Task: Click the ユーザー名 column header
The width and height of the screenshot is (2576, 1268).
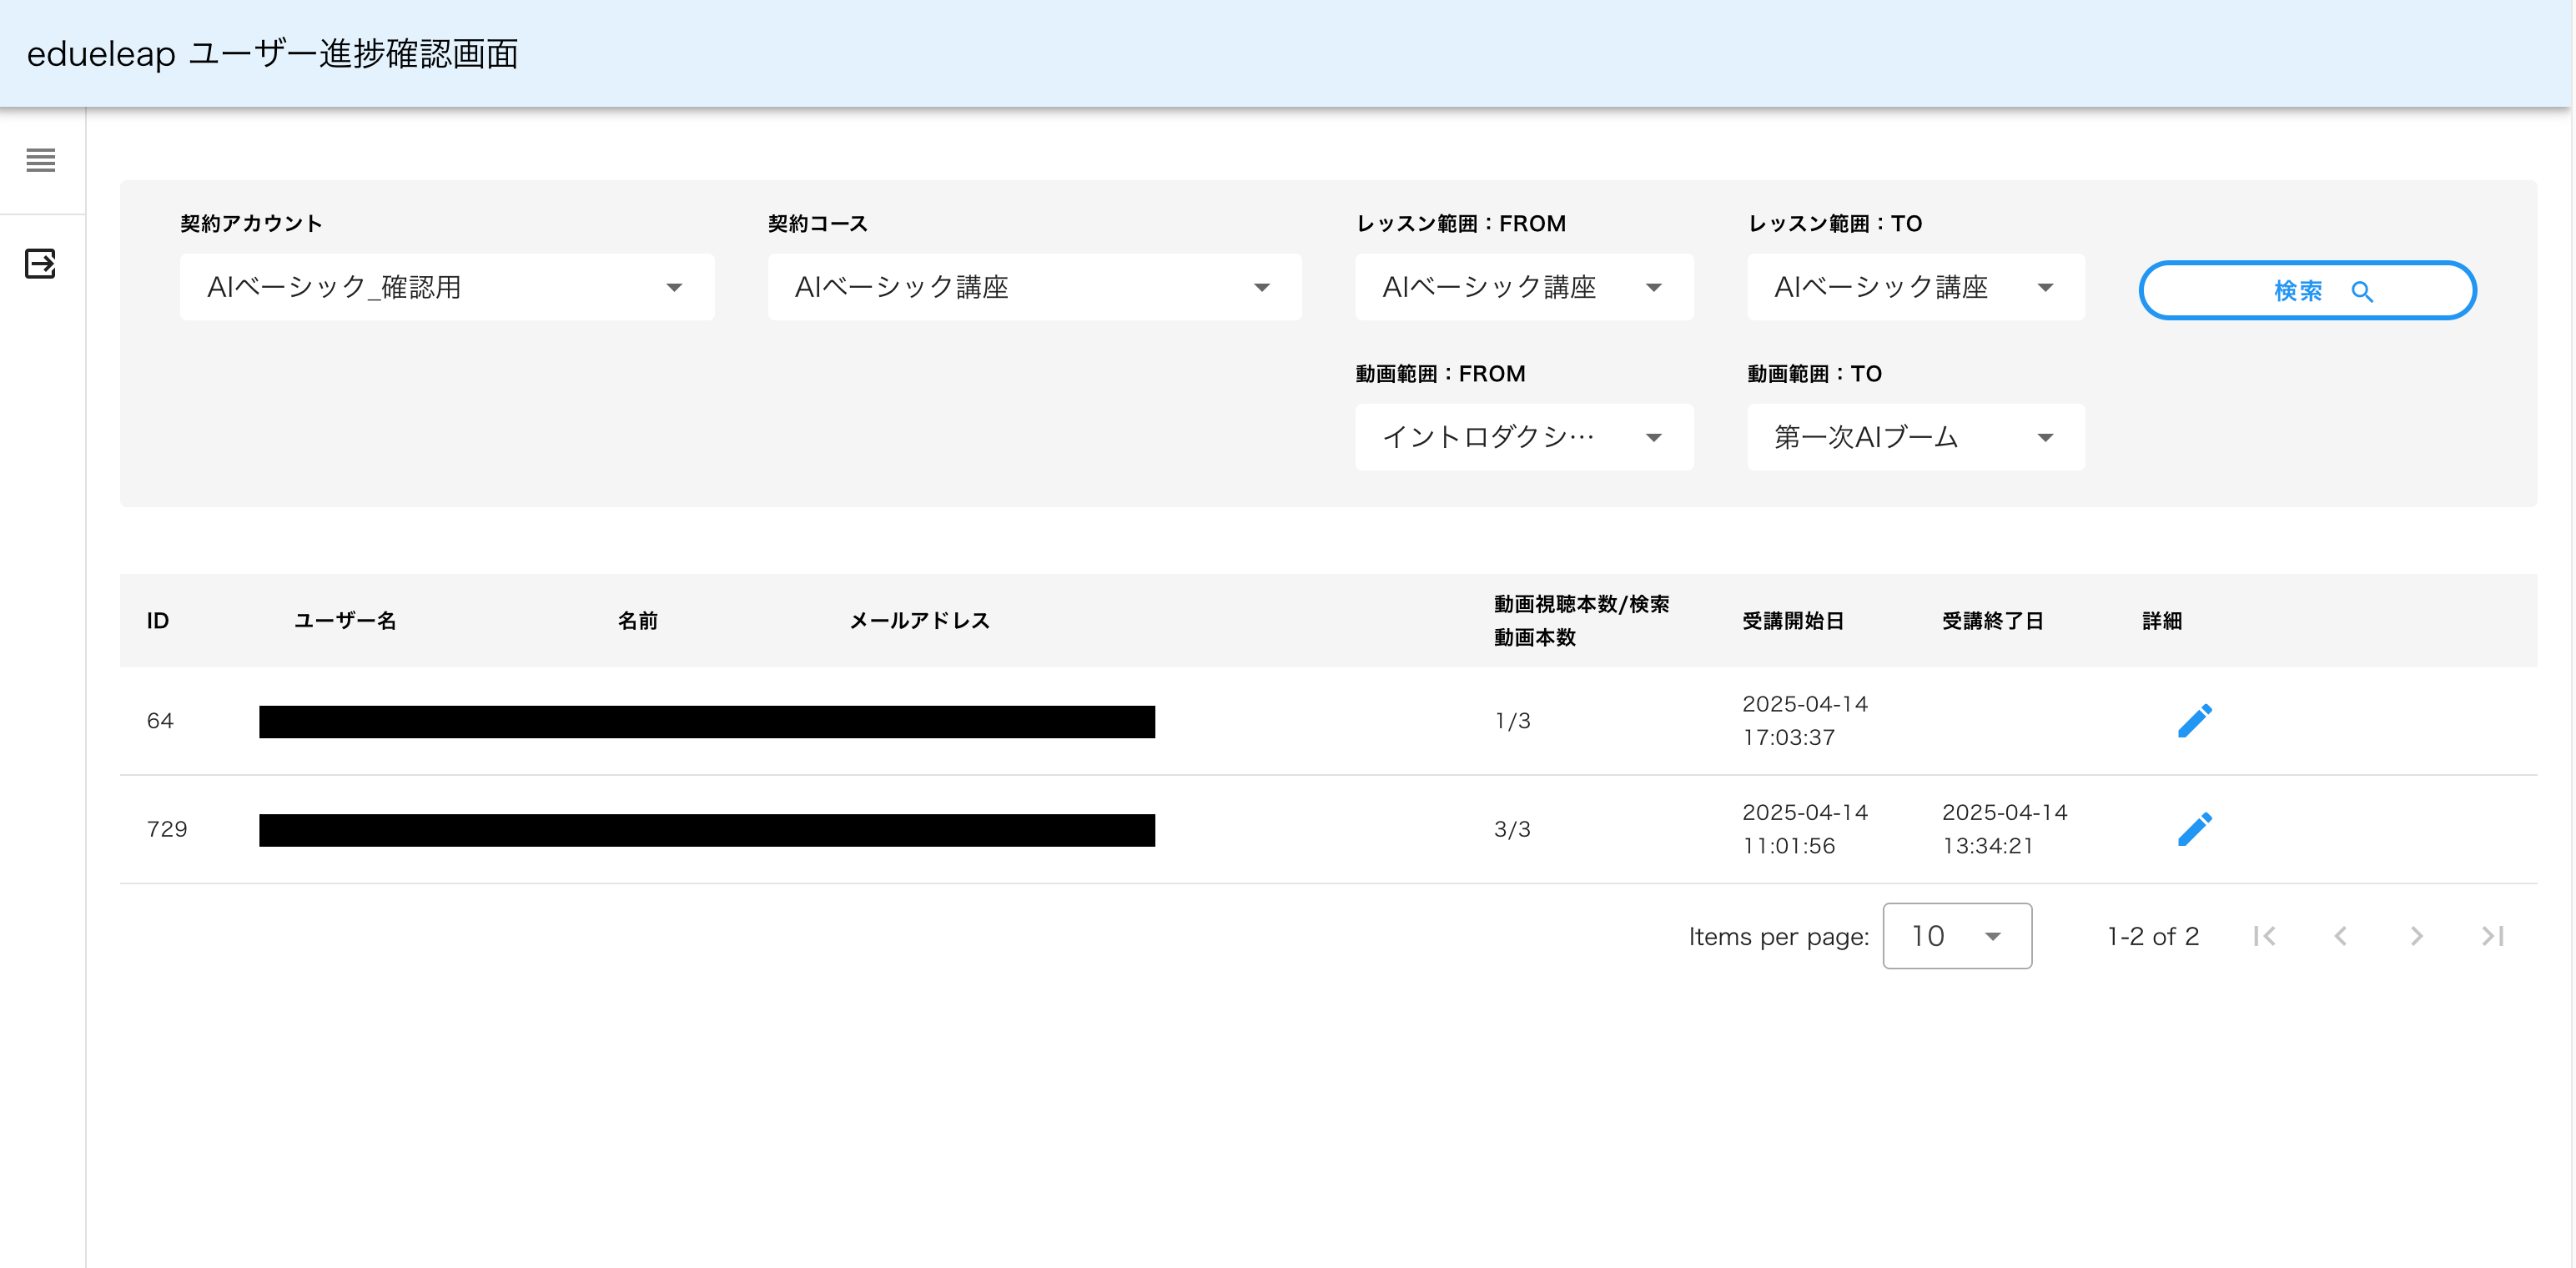Action: coord(345,621)
